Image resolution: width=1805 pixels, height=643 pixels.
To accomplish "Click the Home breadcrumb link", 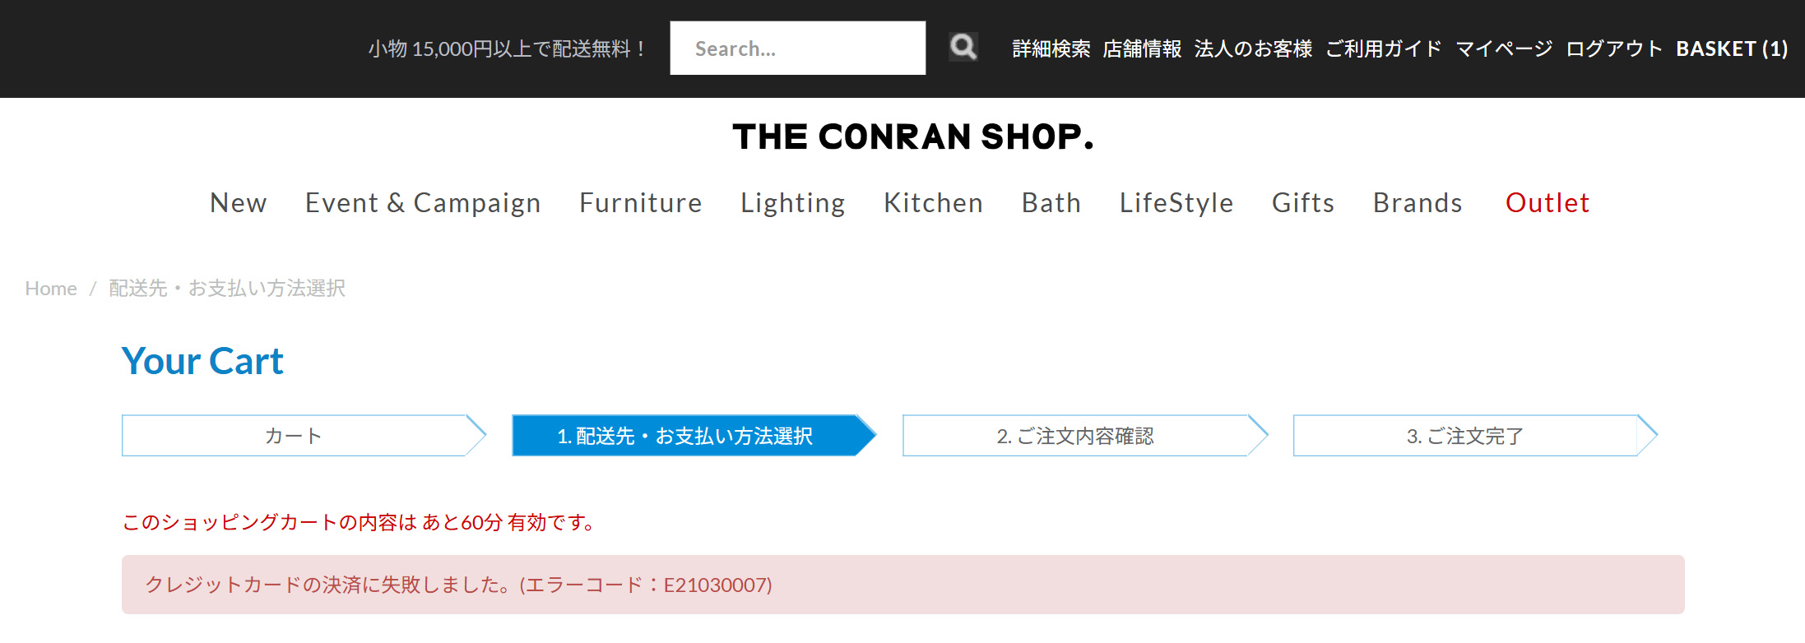I will 51,289.
